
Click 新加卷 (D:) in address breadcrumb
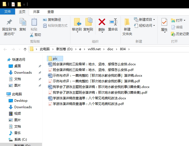coord(64,49)
